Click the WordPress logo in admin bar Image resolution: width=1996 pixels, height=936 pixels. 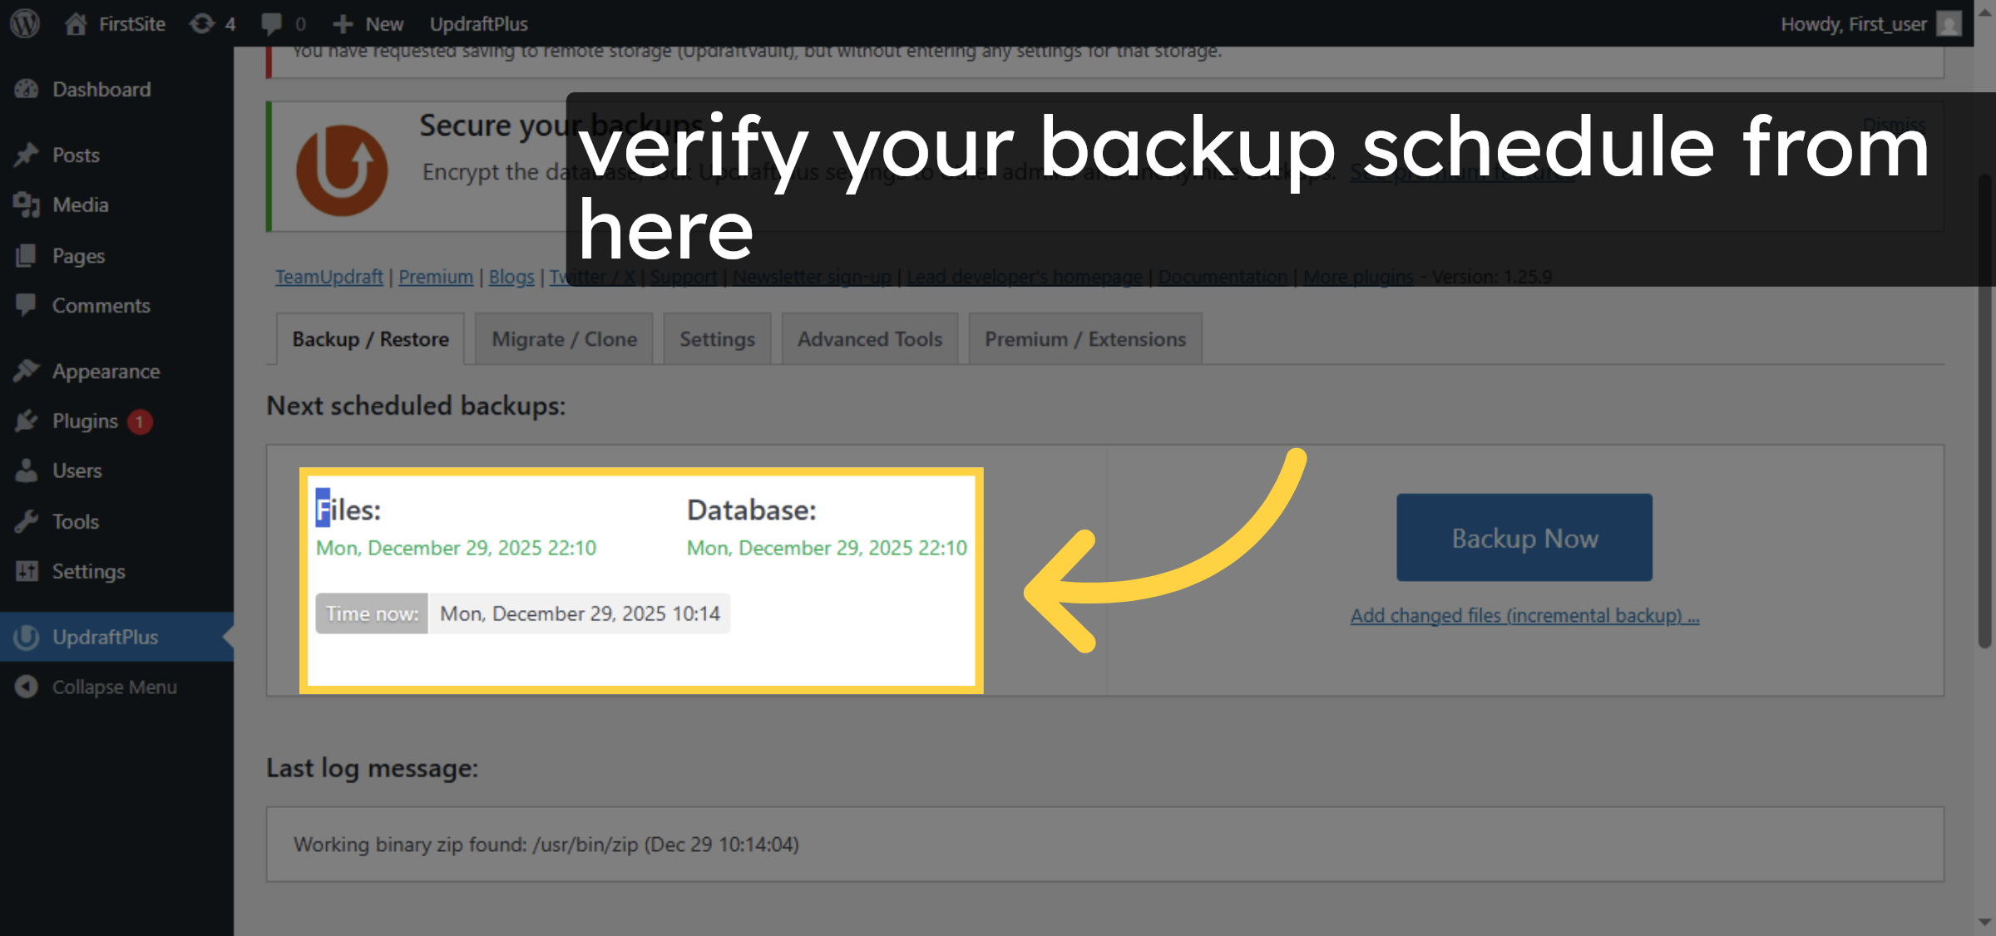(x=24, y=24)
